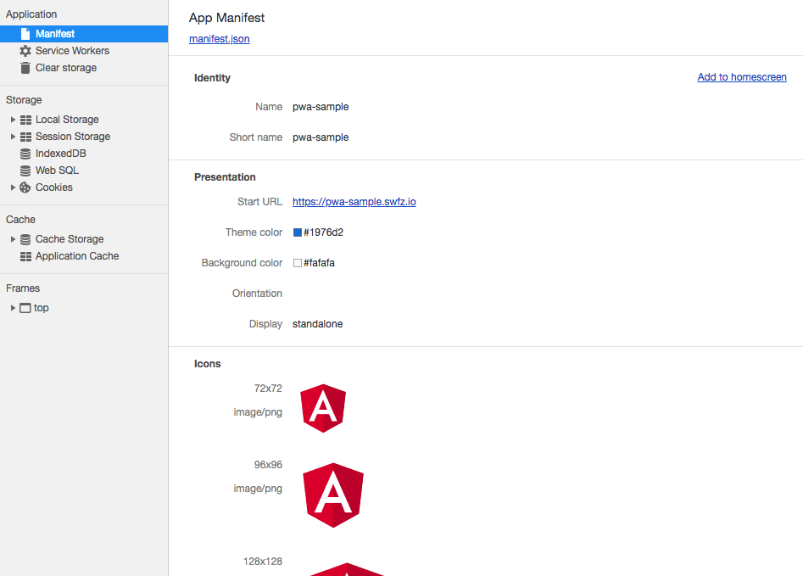Click the Session Storage grid icon
This screenshot has height=576, width=803.
click(x=25, y=137)
